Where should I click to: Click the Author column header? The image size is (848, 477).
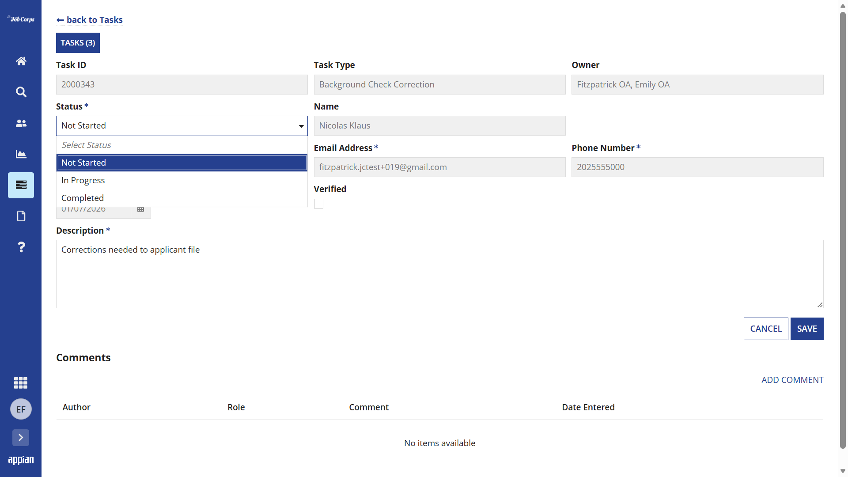76,407
